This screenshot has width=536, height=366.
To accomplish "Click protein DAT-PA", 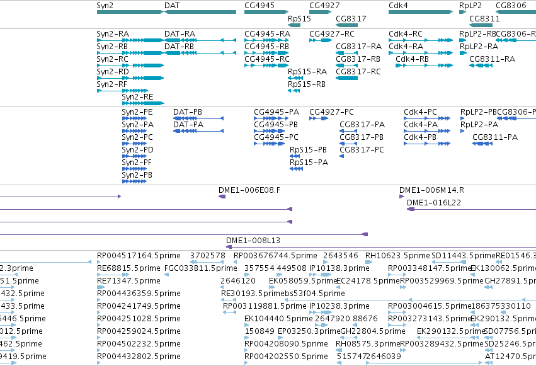I will tap(198, 131).
